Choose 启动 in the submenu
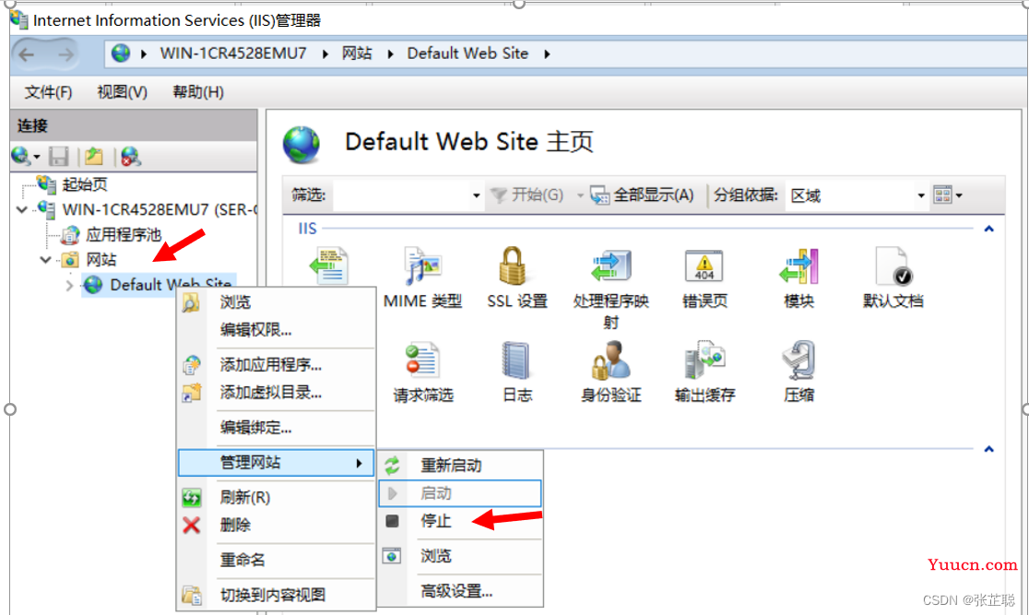The height and width of the screenshot is (615, 1029). click(x=461, y=493)
